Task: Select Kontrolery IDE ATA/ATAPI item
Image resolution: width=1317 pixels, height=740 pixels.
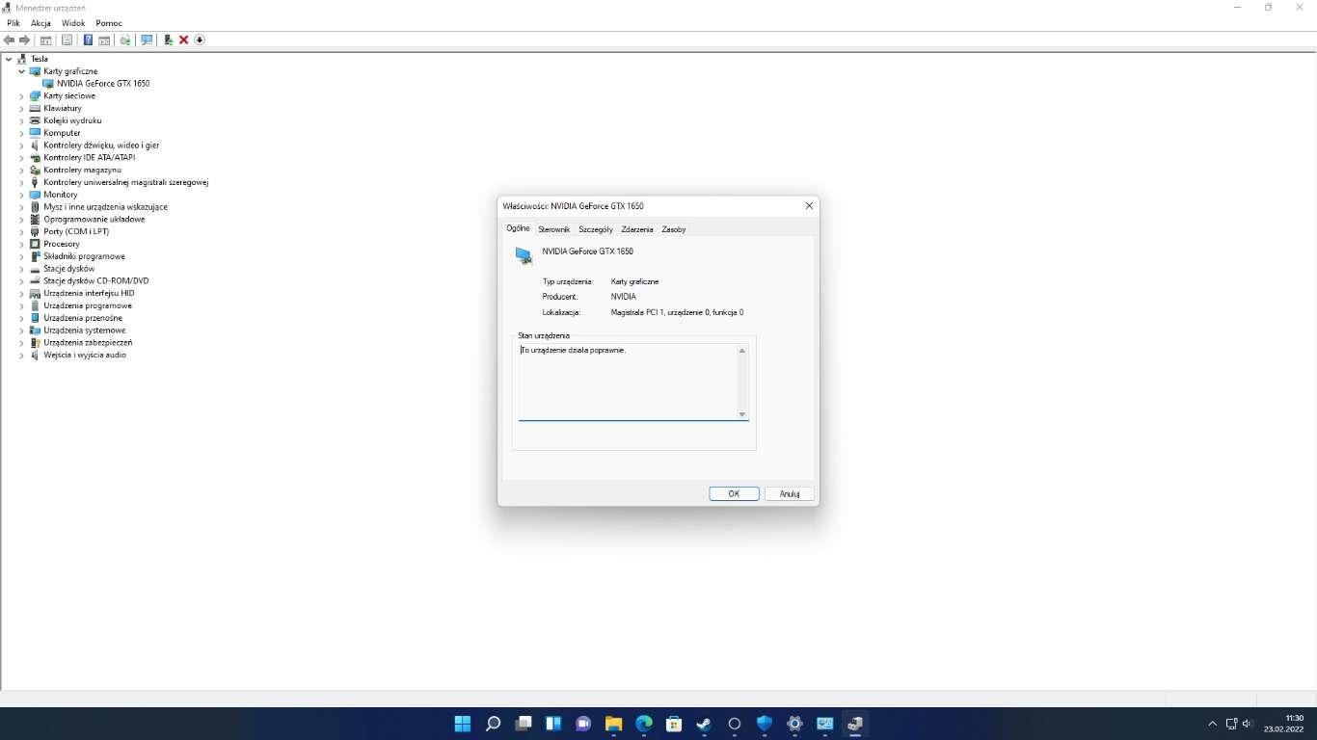Action: (x=90, y=157)
